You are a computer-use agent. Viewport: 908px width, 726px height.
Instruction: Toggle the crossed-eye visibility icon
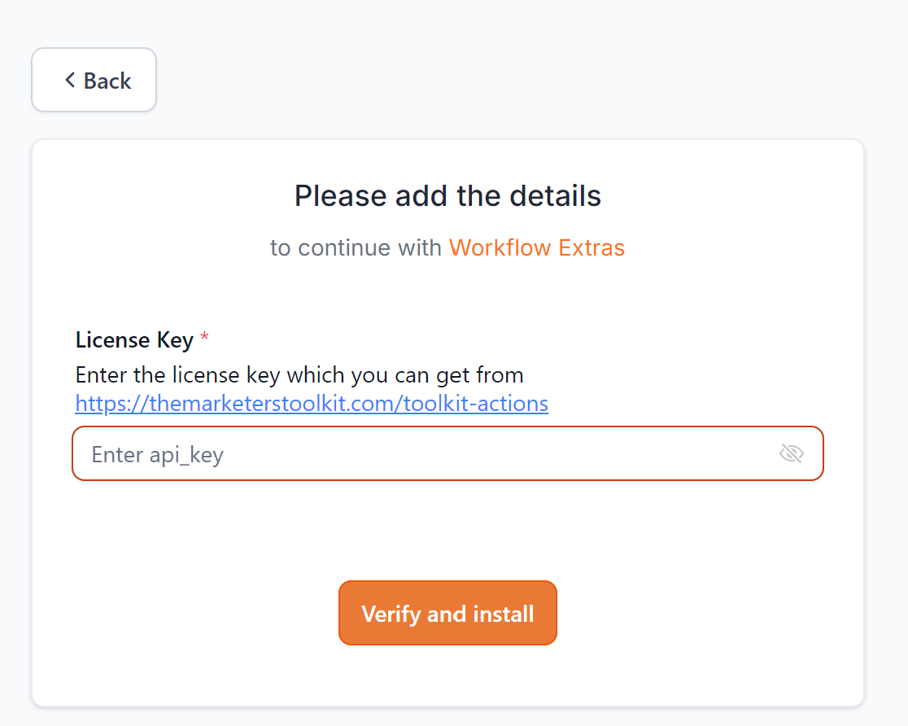click(791, 453)
